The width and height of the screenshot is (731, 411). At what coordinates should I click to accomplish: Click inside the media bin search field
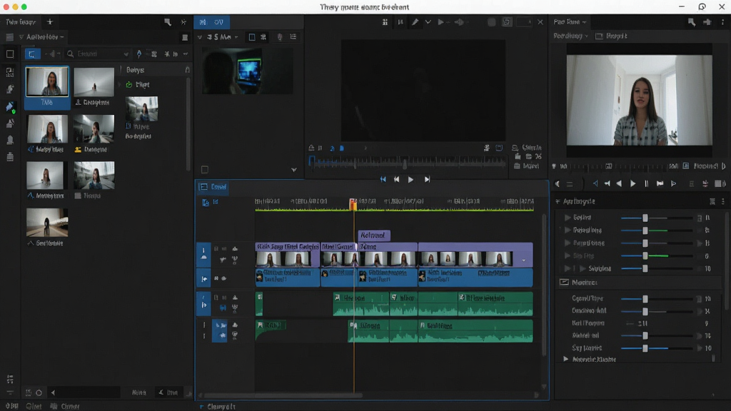pos(99,54)
